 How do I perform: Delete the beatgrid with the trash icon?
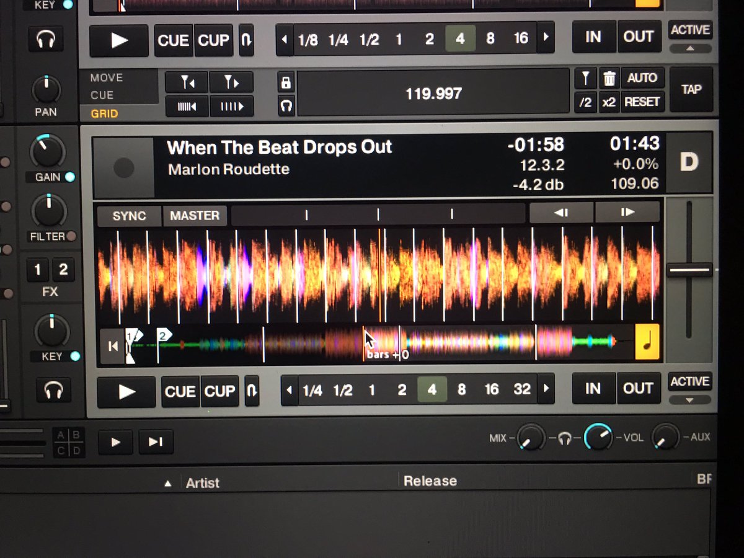click(609, 78)
